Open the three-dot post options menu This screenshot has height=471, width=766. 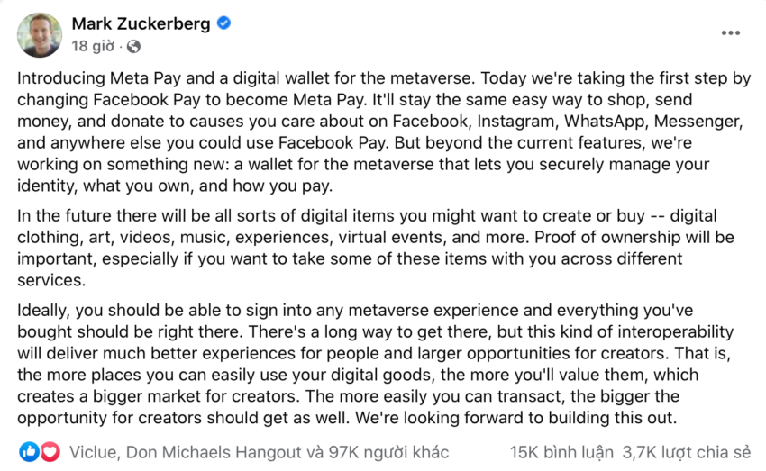730,32
